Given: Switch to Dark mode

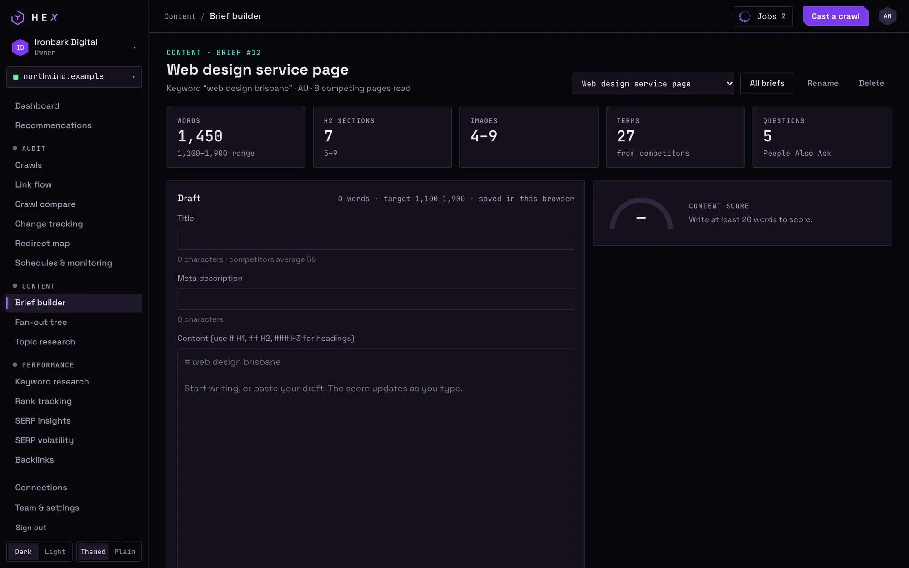Looking at the screenshot, I should (x=23, y=552).
